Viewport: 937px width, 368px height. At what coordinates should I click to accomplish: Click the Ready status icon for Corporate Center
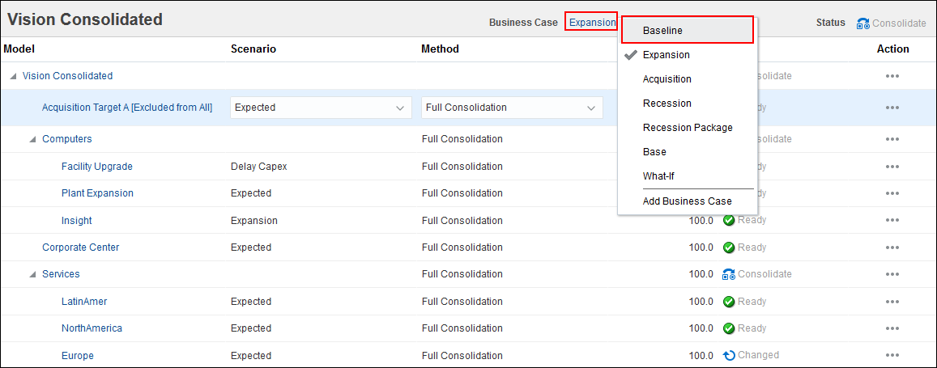pos(729,247)
